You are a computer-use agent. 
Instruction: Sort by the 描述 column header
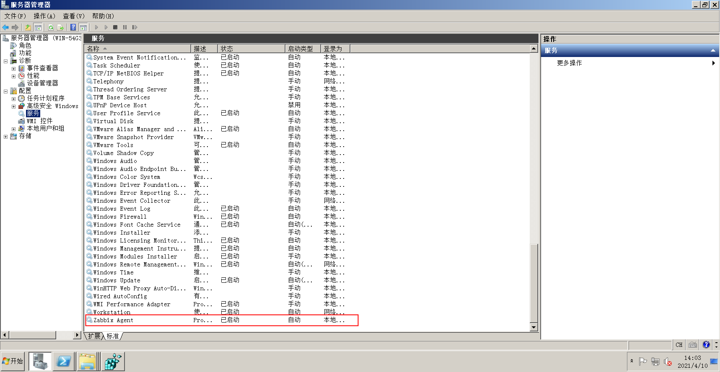click(205, 49)
